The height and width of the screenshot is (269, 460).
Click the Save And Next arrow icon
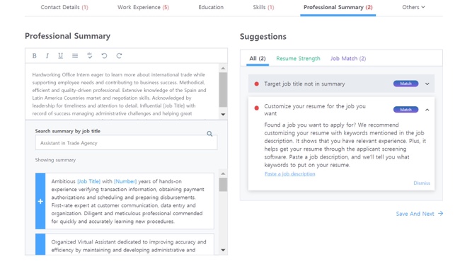[x=440, y=214]
